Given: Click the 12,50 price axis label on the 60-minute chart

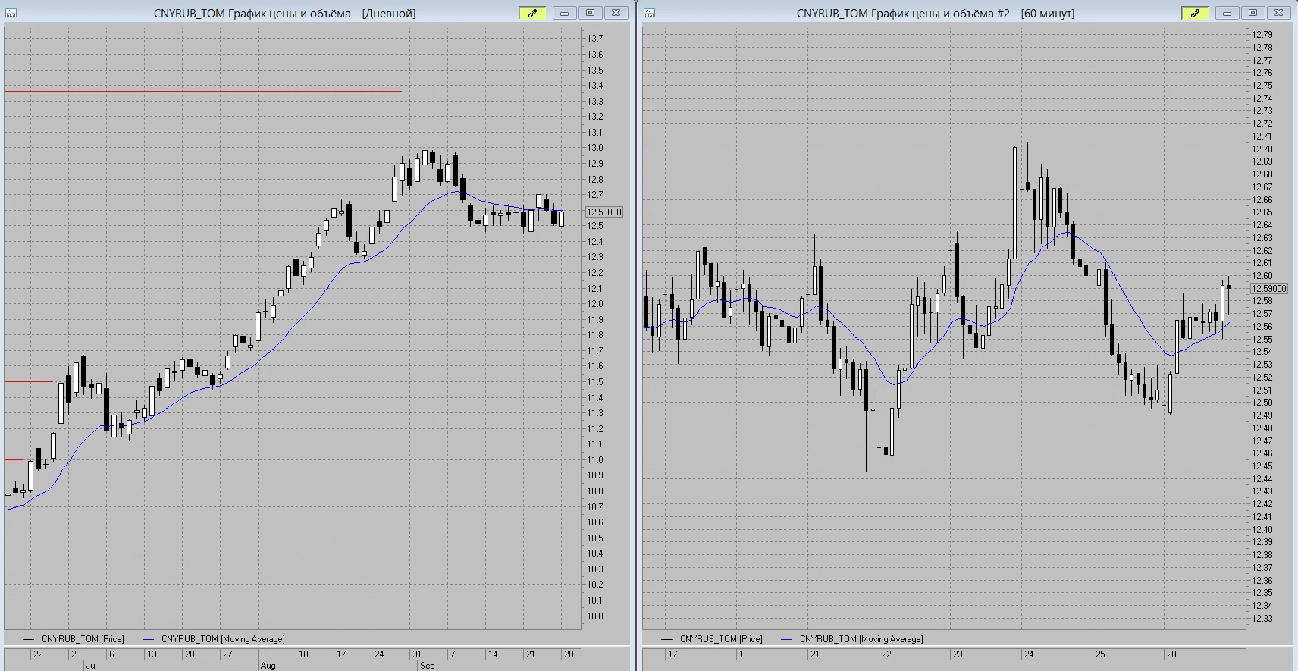Looking at the screenshot, I should 1262,403.
